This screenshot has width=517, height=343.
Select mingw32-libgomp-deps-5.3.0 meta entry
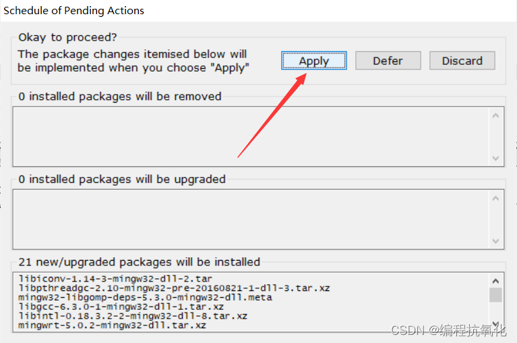click(x=145, y=298)
